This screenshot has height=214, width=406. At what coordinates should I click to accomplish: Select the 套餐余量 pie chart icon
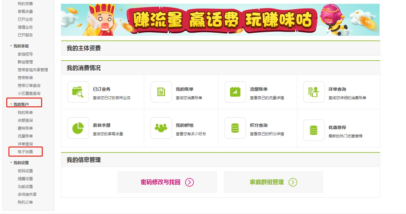click(78, 128)
